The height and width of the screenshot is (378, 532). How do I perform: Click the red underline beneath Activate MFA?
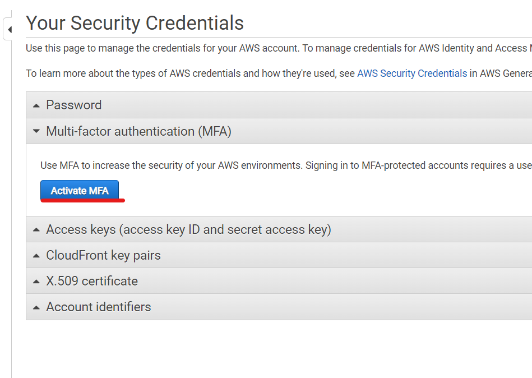(82, 201)
